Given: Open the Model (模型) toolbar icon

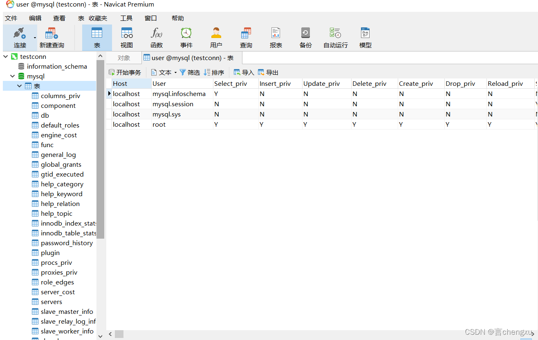Looking at the screenshot, I should click(365, 38).
